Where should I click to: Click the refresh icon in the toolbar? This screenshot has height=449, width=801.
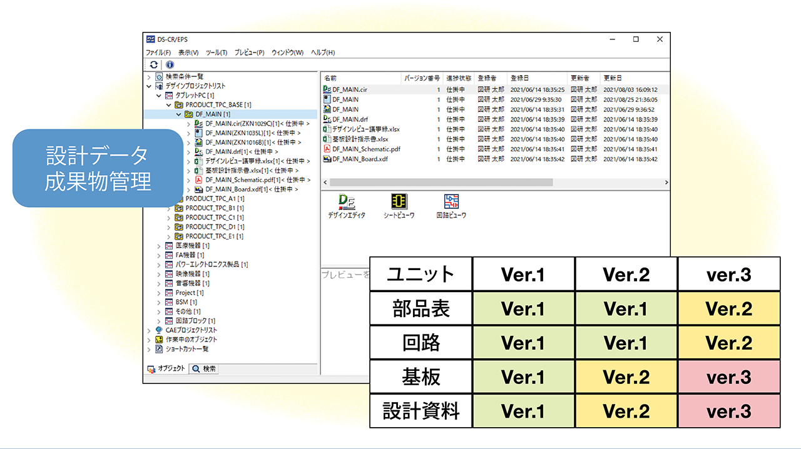tap(154, 64)
